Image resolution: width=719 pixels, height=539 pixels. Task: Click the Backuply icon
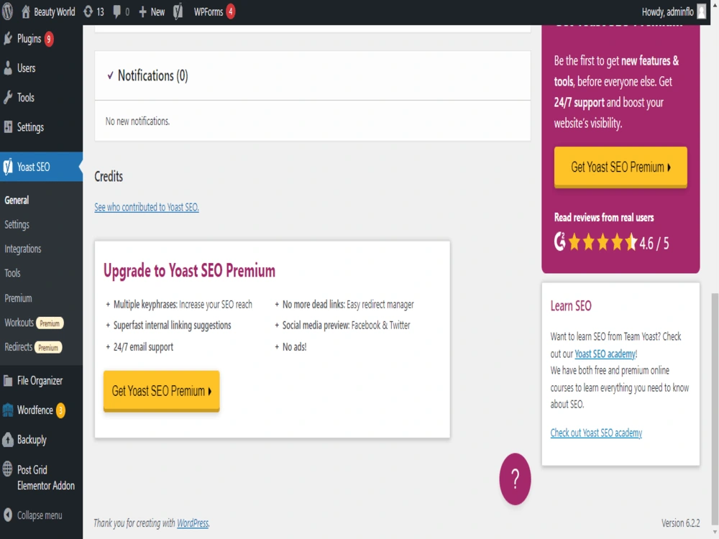(8, 440)
